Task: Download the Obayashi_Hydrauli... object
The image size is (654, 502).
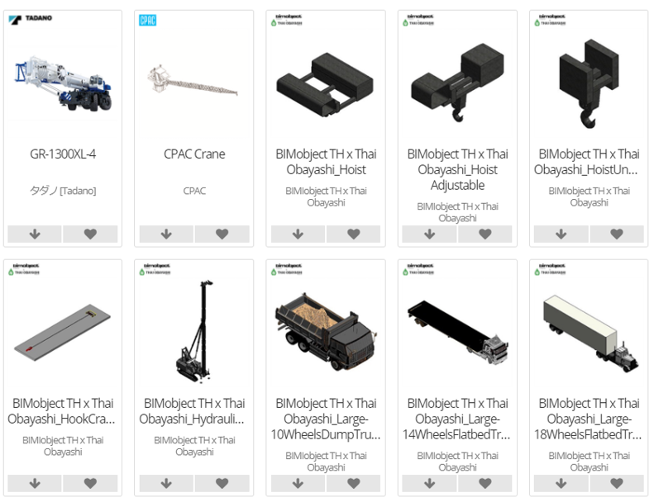Action: 166,483
